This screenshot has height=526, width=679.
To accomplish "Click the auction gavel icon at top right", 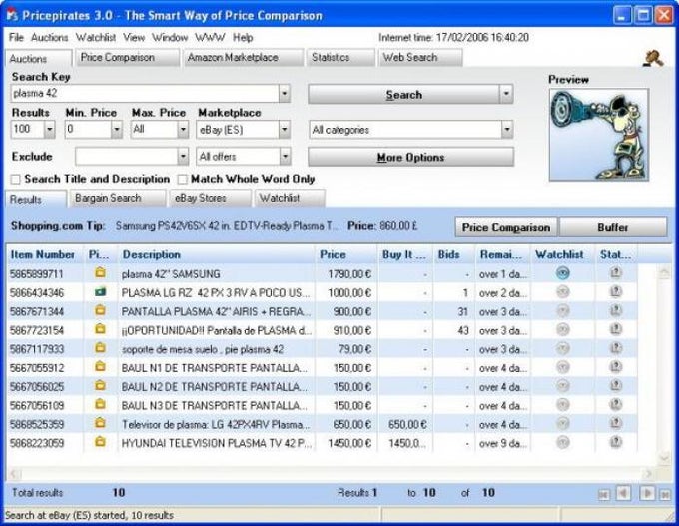I will [x=654, y=57].
